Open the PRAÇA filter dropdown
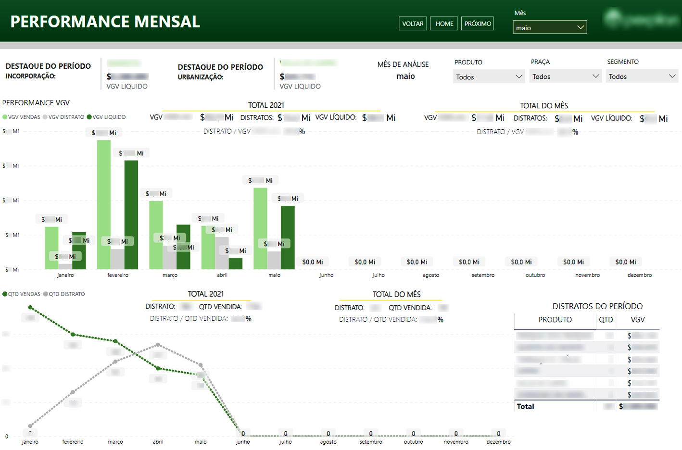 pos(566,76)
